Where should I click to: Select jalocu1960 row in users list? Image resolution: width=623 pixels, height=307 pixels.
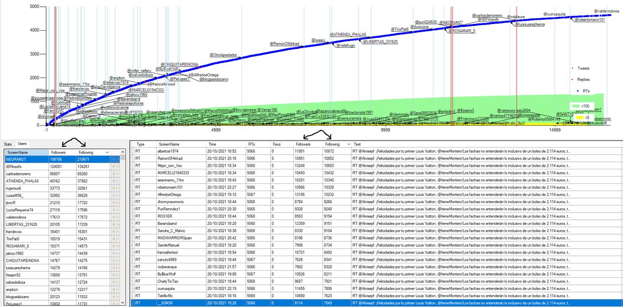(x=62, y=253)
